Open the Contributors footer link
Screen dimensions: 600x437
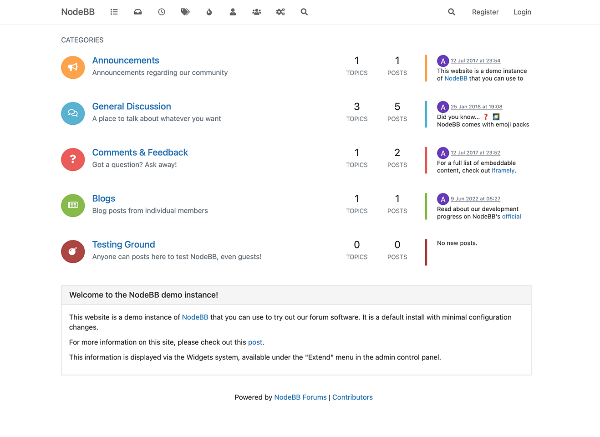[352, 397]
